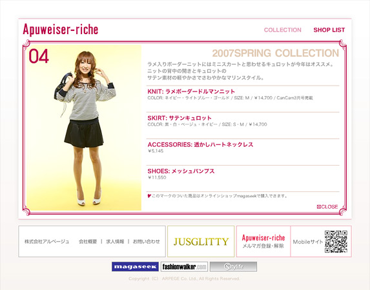Select the SKIRT サテンキュロット item
The height and width of the screenshot is (290, 370).
pyautogui.click(x=180, y=118)
